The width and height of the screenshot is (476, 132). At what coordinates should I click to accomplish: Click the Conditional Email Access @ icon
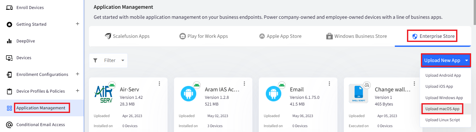point(9,125)
